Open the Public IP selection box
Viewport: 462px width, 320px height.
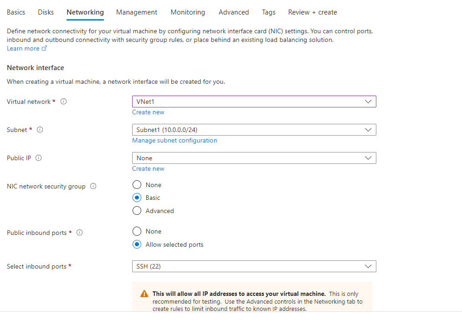coord(254,158)
